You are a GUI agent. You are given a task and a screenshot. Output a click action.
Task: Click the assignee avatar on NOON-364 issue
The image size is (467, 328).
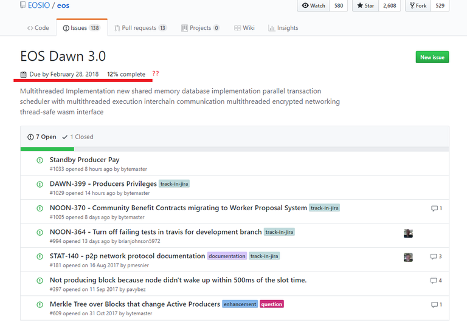click(x=408, y=233)
